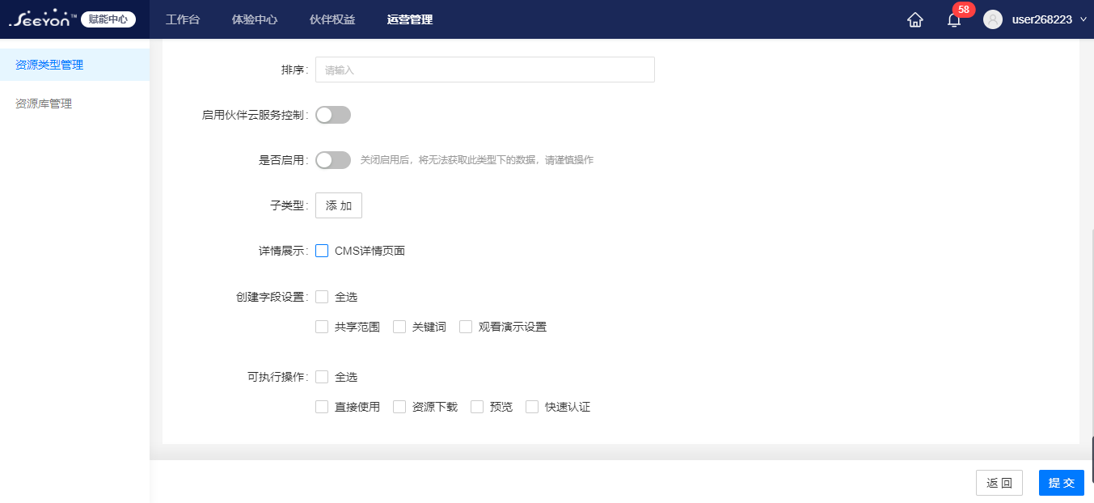
Task: Open the 运营管理 menu
Action: click(x=410, y=19)
